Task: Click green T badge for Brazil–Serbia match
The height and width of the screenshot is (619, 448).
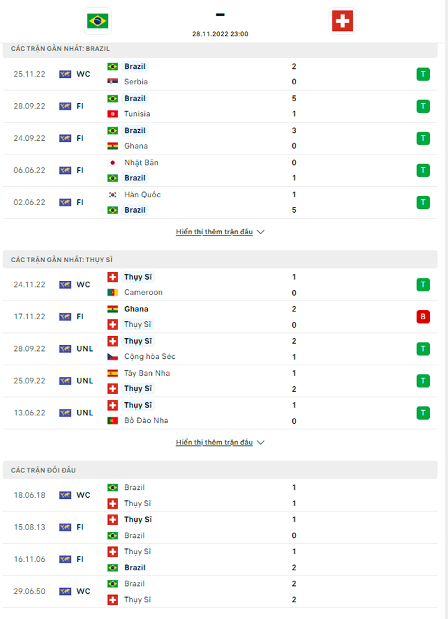Action: (x=423, y=74)
